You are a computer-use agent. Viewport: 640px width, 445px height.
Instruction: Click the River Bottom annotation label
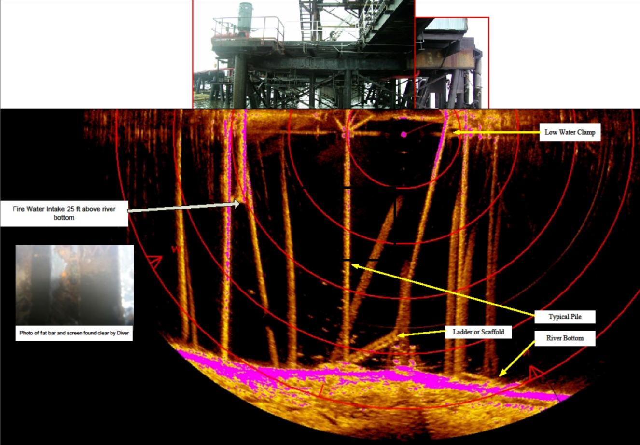[x=565, y=338]
